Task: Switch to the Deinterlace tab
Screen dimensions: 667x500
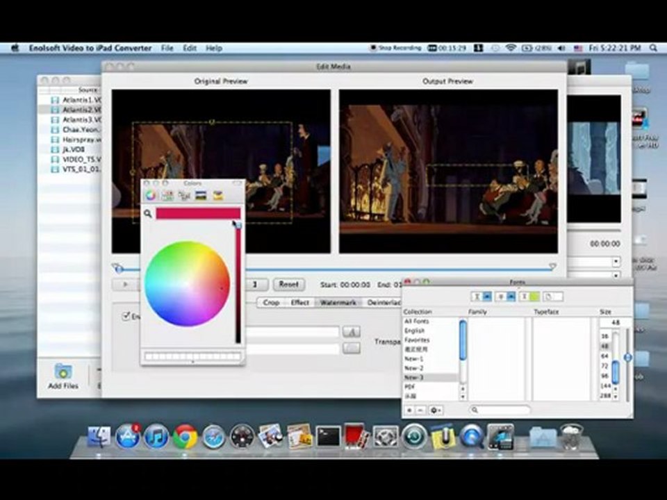Action: point(383,302)
